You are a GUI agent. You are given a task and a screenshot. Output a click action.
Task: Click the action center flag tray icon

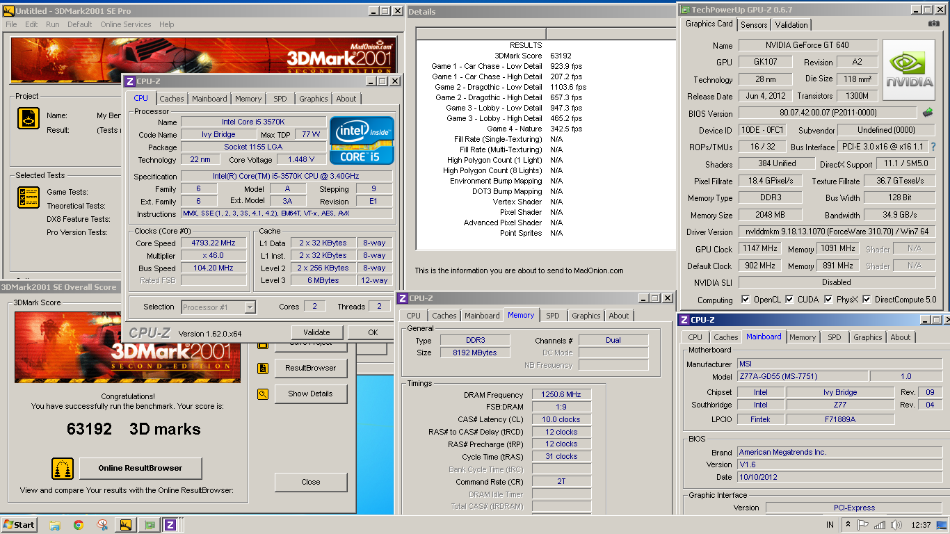[x=863, y=525]
